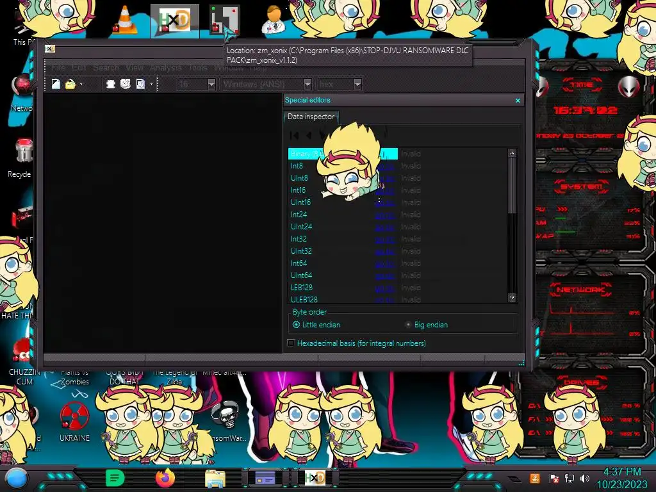Screen dimensions: 656x492
Task: Open the green notes app on taskbar
Action: pos(115,478)
